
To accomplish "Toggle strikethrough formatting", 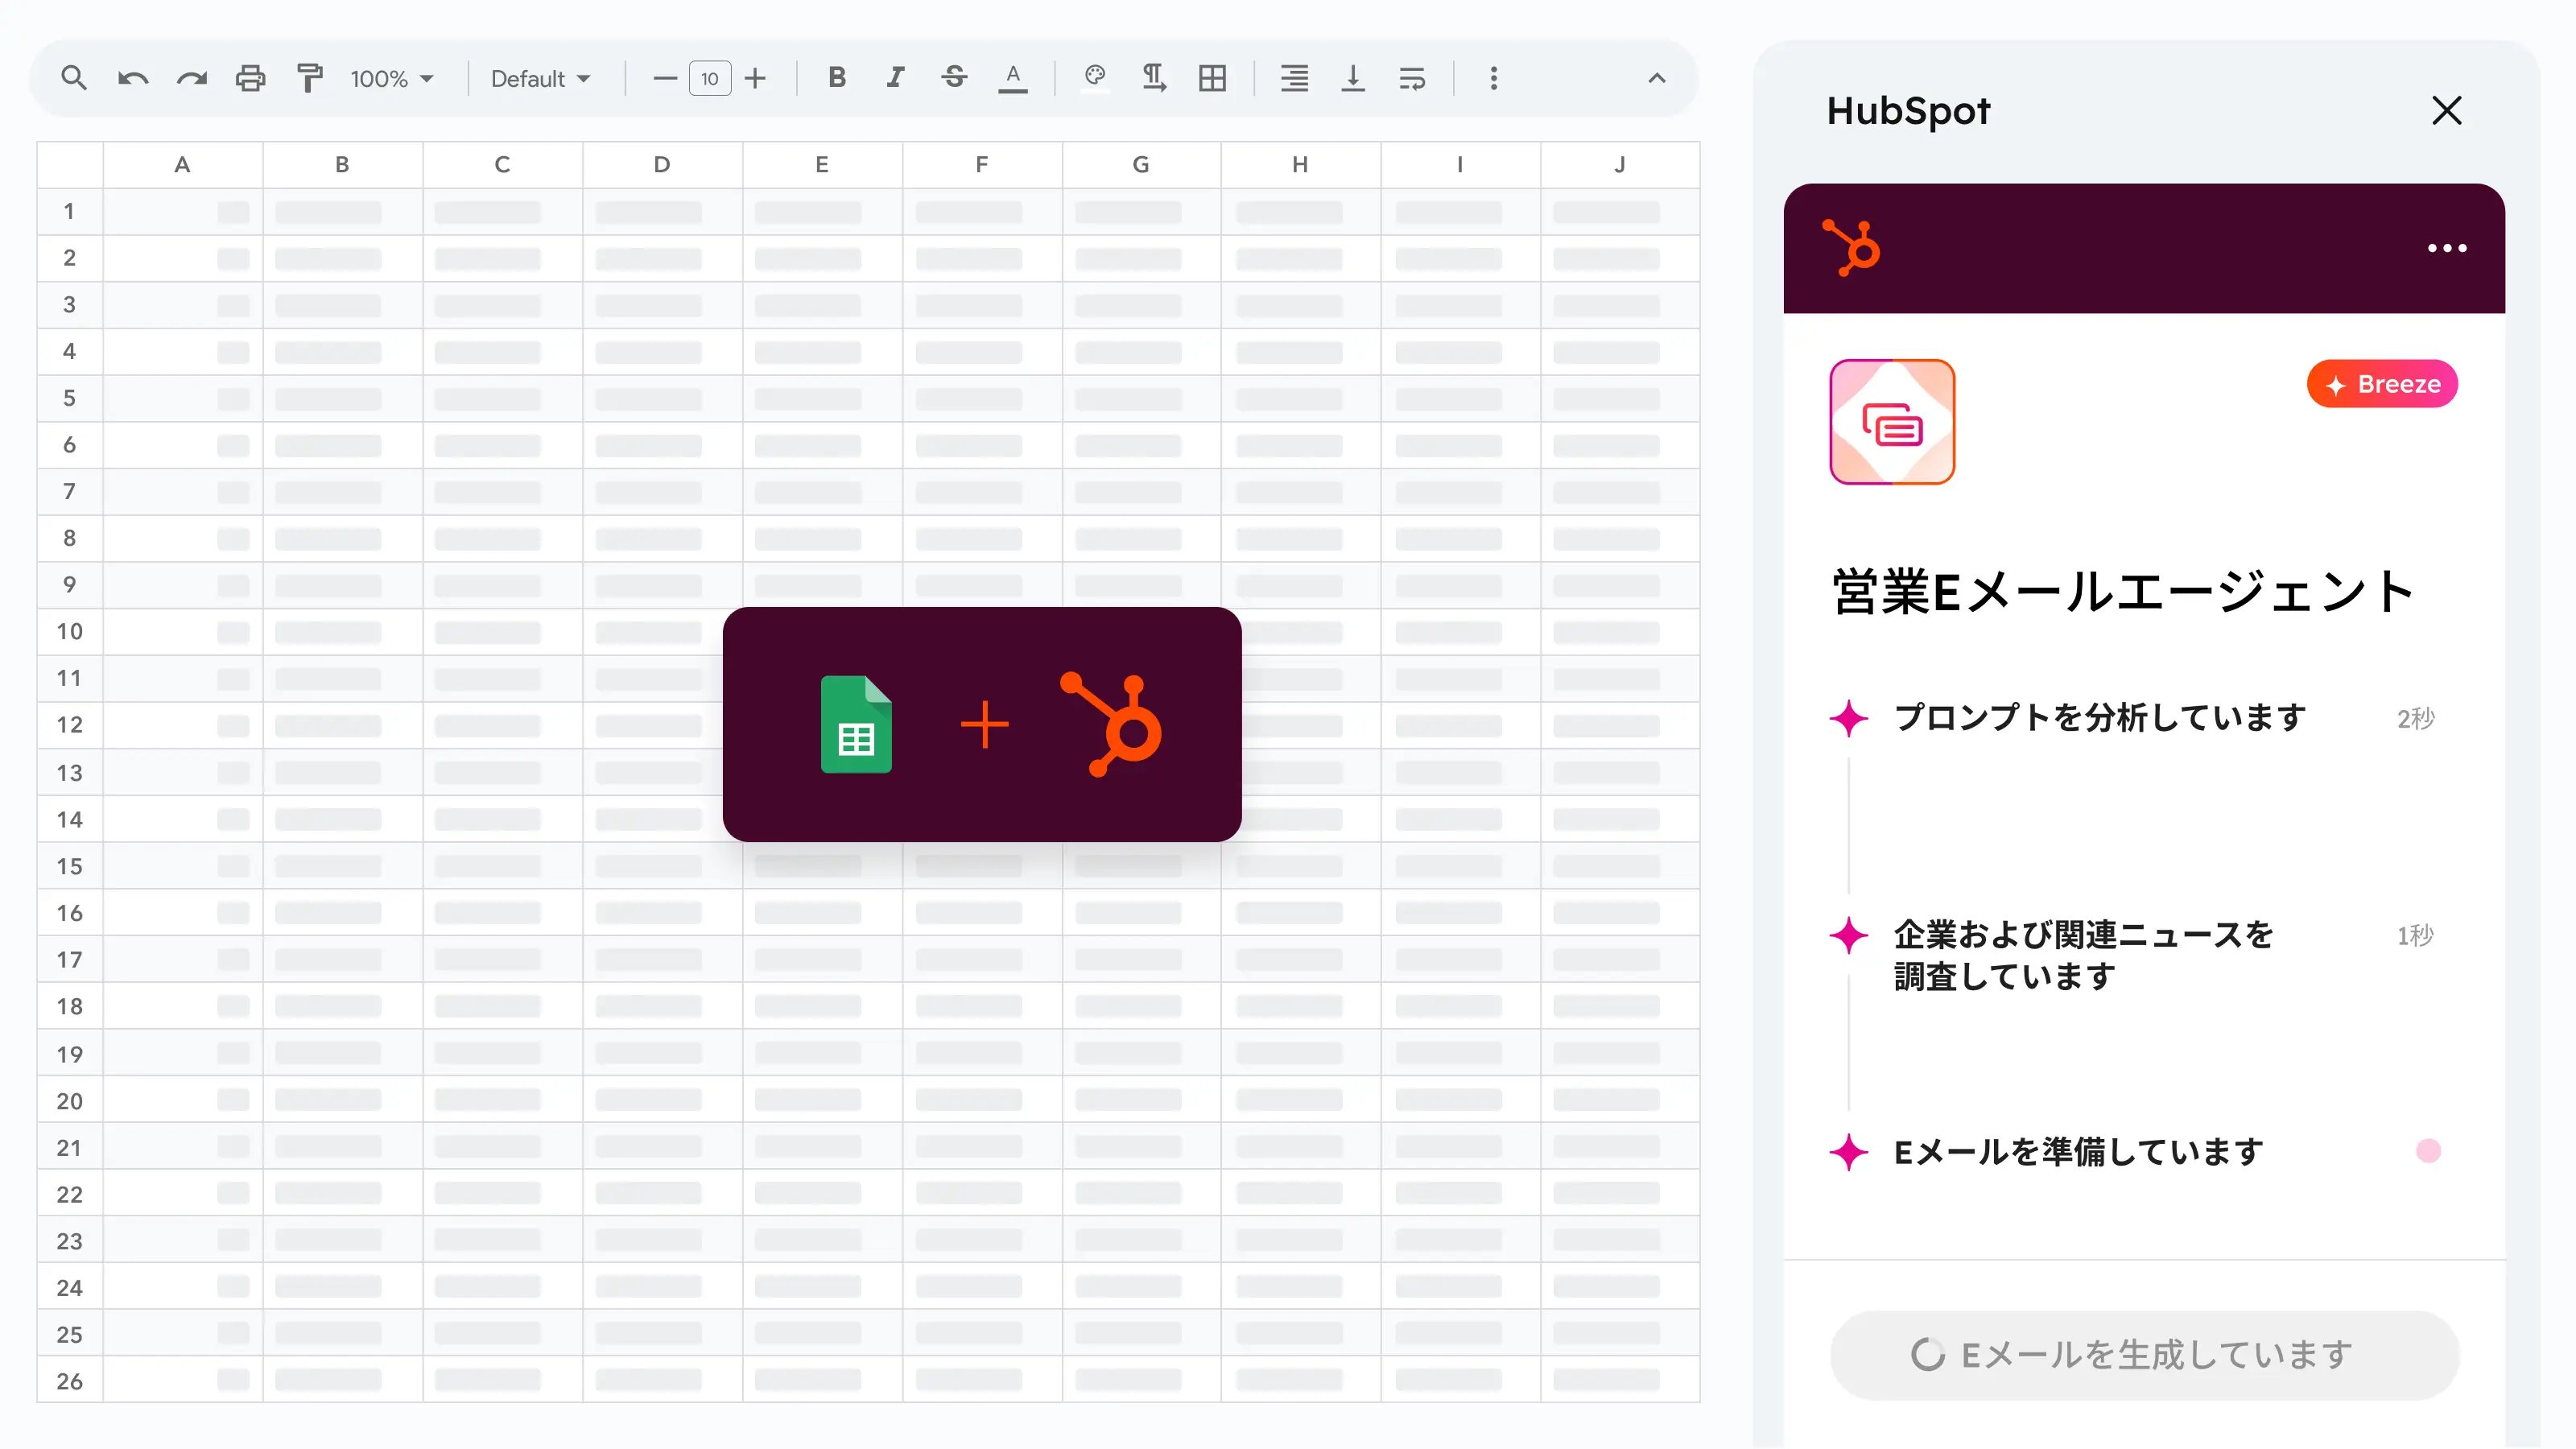I will pyautogui.click(x=954, y=78).
